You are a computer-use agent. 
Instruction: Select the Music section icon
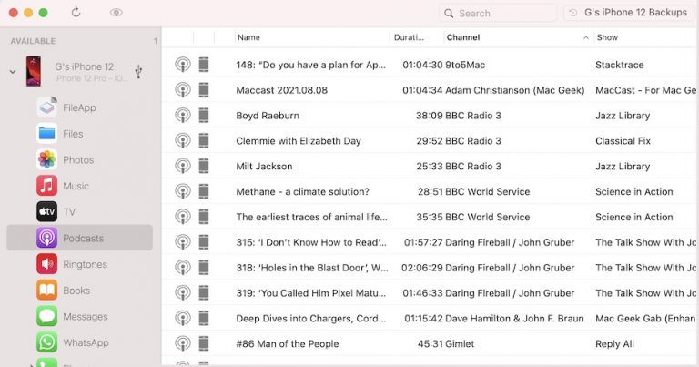tap(47, 186)
